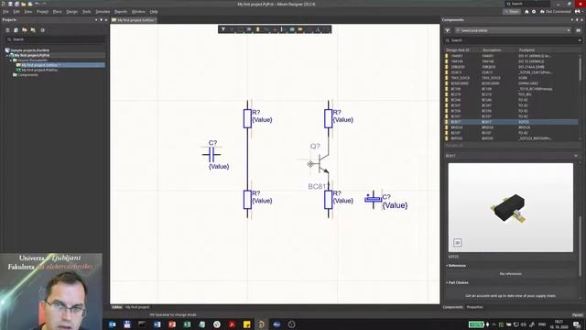
Task: Collapse the My first project.PrjPcb tree node
Action: (x=7, y=55)
